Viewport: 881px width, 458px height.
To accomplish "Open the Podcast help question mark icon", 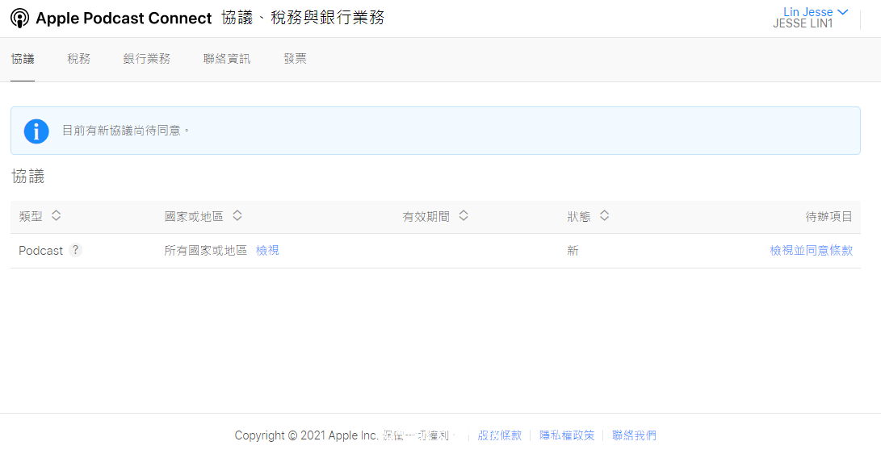I will point(75,250).
